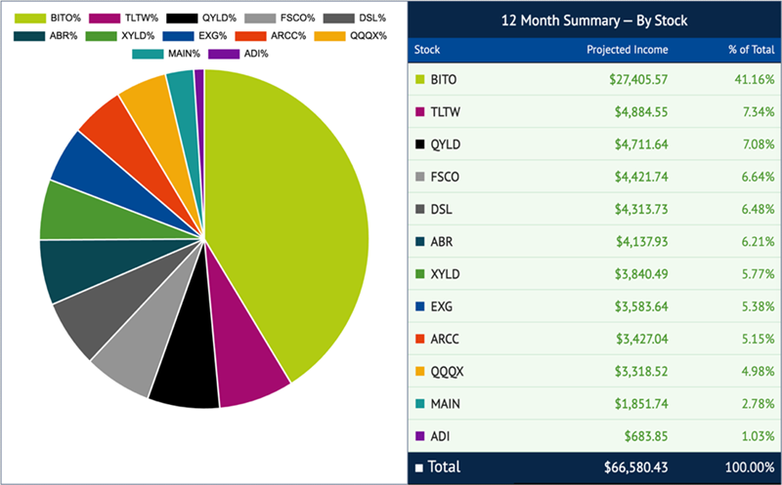Toggle the QQQX% legend entry
Viewport: 782px width, 485px height.
point(351,36)
